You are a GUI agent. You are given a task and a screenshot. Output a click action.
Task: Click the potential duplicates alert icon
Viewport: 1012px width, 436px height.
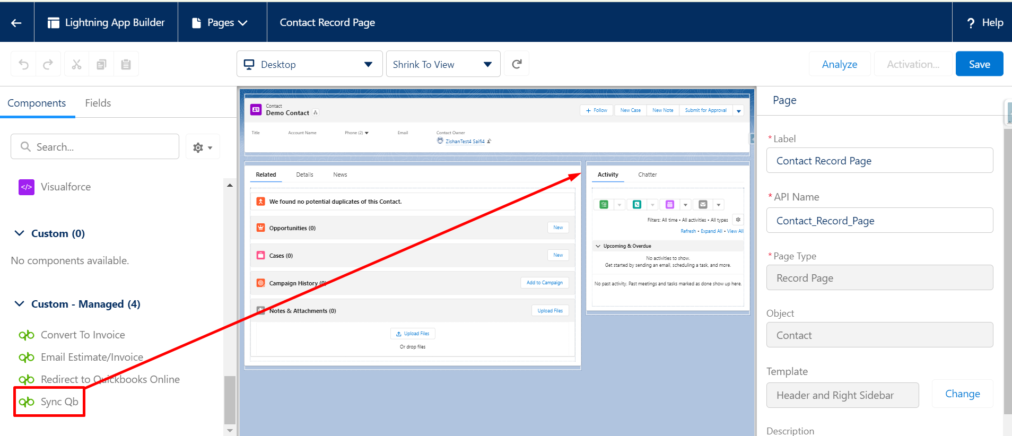pos(260,202)
